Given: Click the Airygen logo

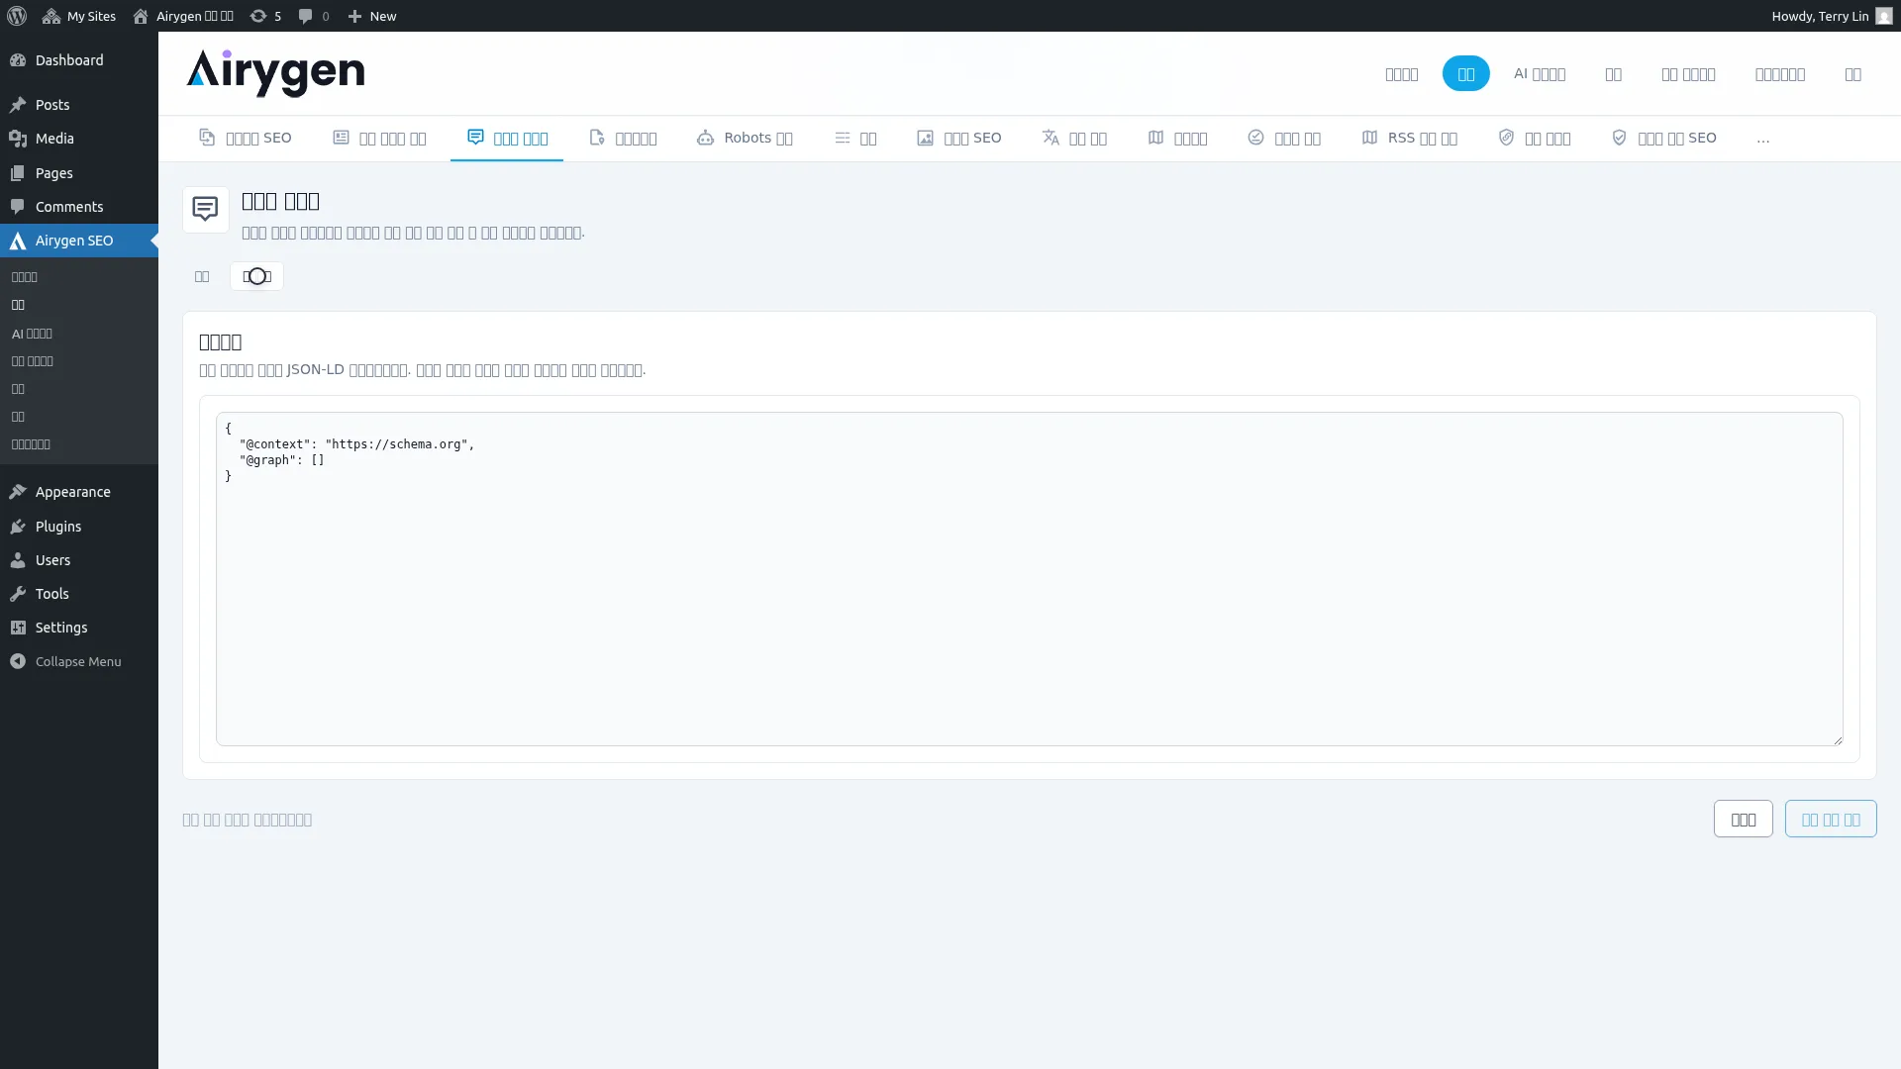Looking at the screenshot, I should pyautogui.click(x=275, y=73).
